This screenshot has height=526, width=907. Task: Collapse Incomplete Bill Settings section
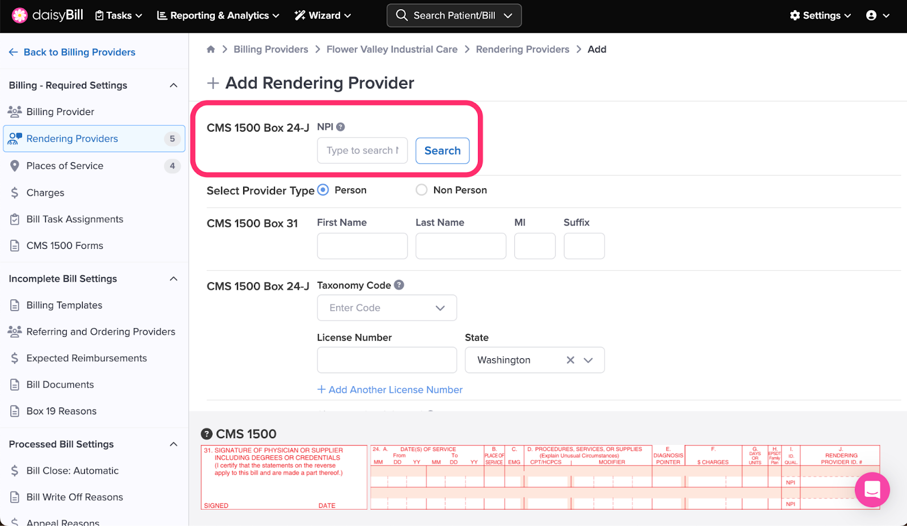173,278
